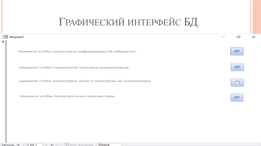This screenshot has width=261, height=146.
Task: Maximize the Форма1 window
Action: (238, 37)
